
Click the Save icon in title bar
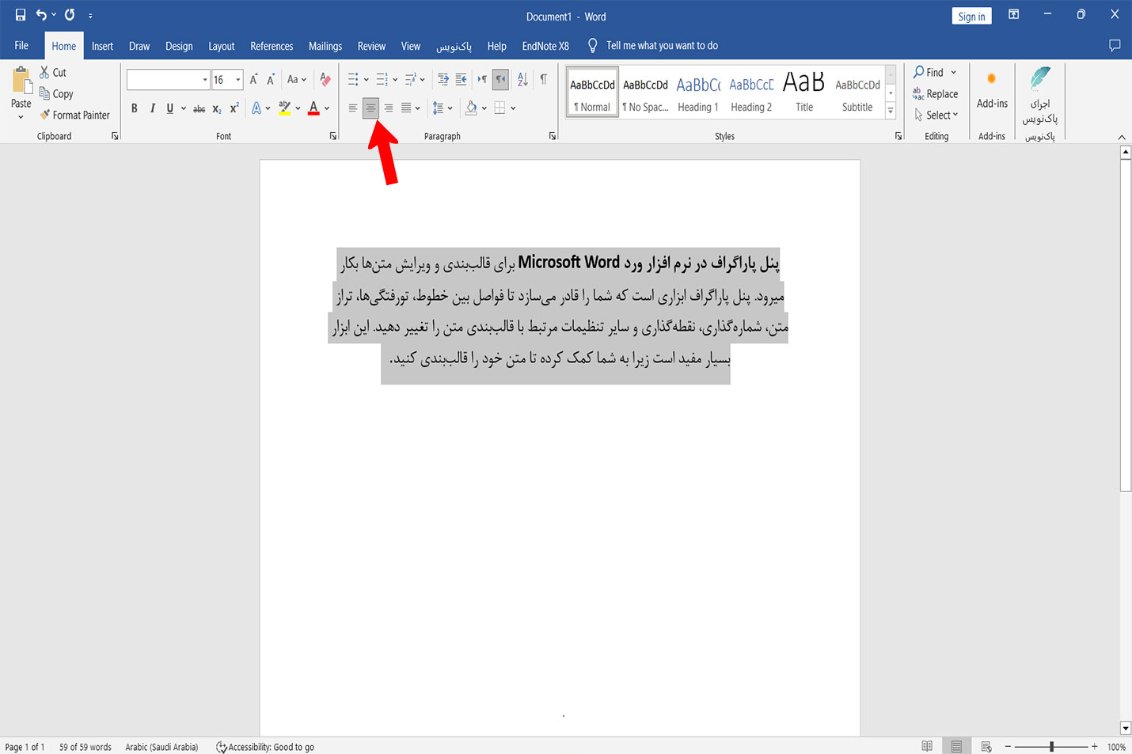[x=21, y=15]
